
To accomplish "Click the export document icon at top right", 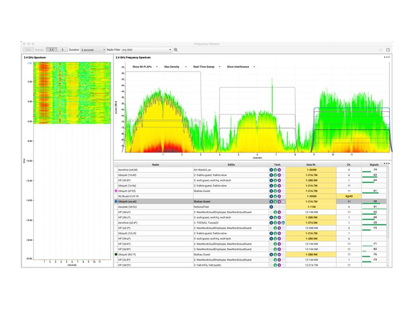I will 388,50.
